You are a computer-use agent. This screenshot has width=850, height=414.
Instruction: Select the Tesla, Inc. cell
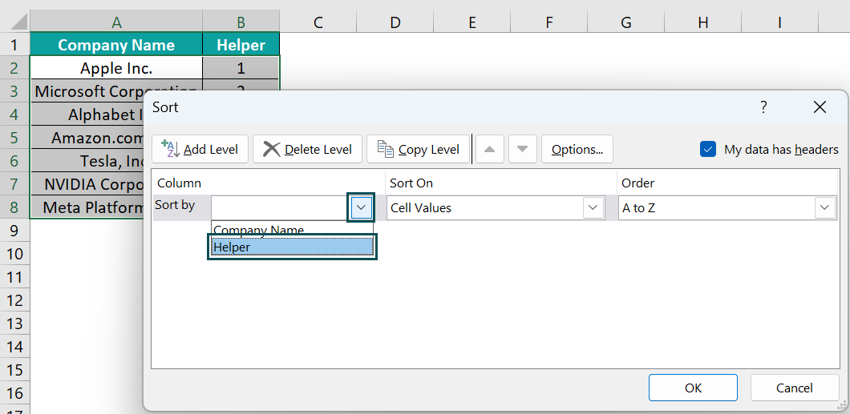pyautogui.click(x=86, y=161)
